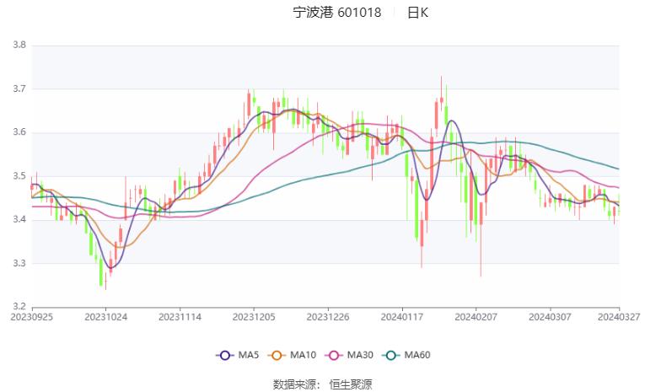Viewport: 645px width, 392px height.
Task: Select the 20231205 date axis label
Action: click(x=254, y=317)
